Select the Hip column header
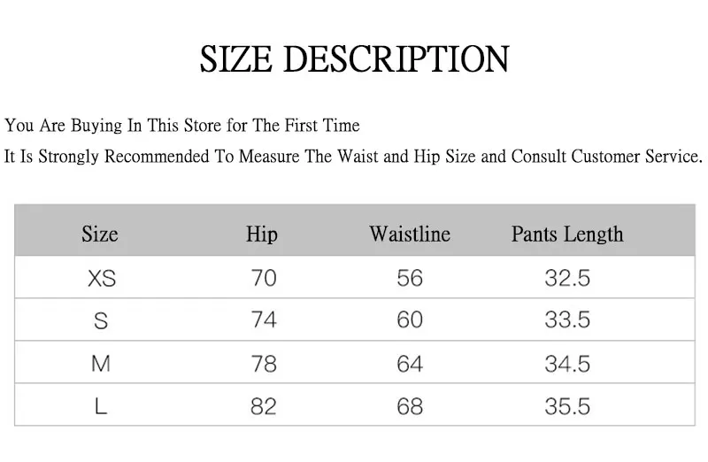The height and width of the screenshot is (462, 708). [262, 235]
